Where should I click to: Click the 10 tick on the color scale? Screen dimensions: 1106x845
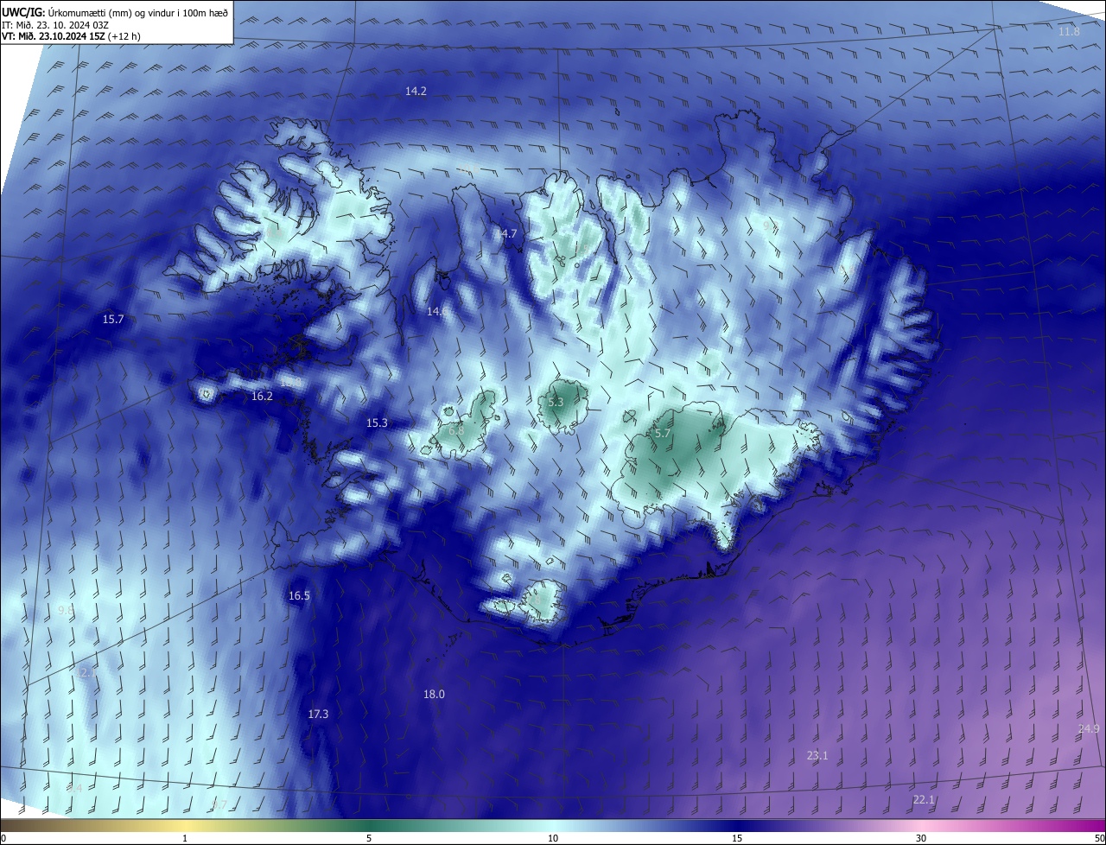click(x=553, y=838)
